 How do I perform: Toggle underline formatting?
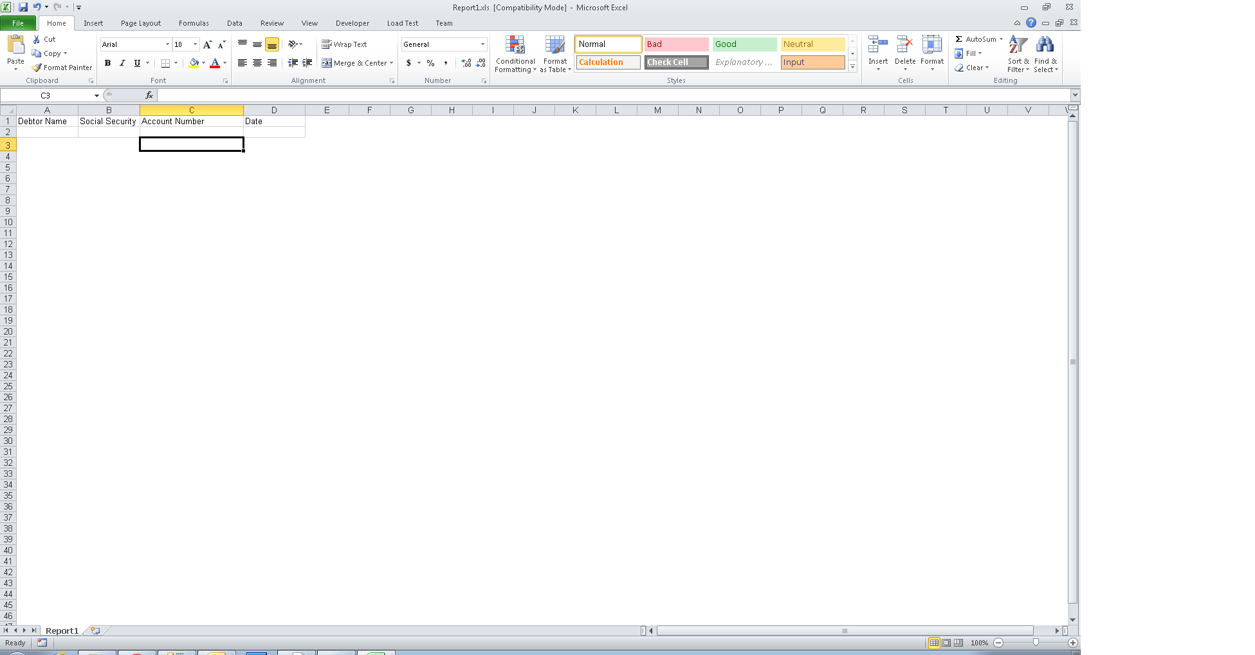pyautogui.click(x=136, y=63)
